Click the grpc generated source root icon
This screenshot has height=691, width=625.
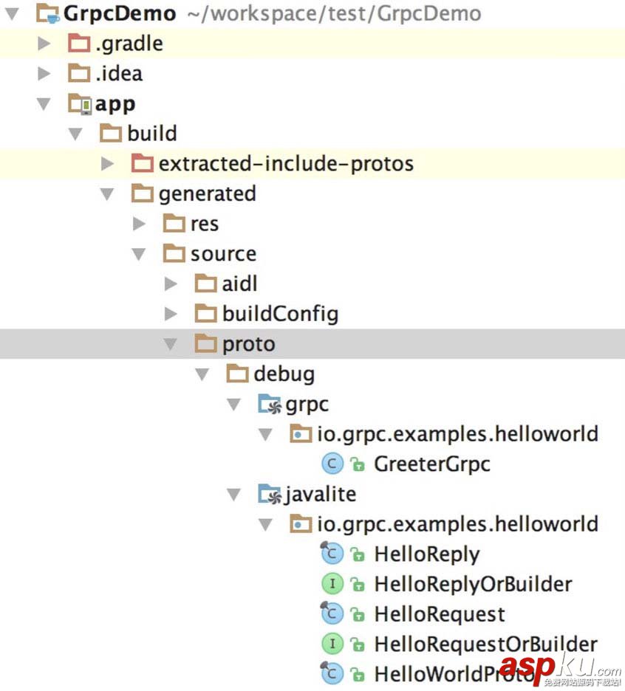click(x=269, y=405)
